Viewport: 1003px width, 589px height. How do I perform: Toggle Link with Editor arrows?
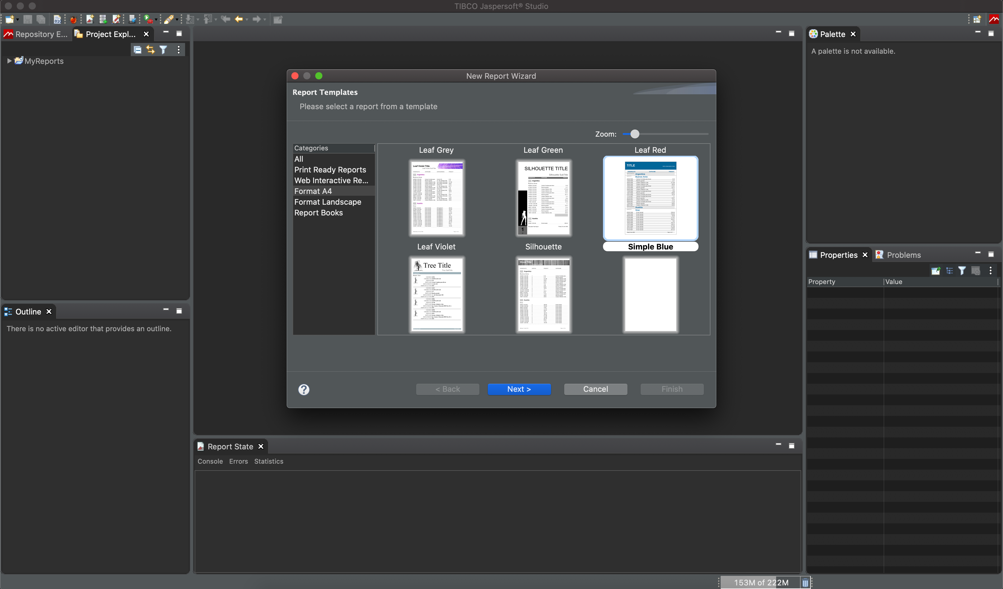[x=150, y=50]
